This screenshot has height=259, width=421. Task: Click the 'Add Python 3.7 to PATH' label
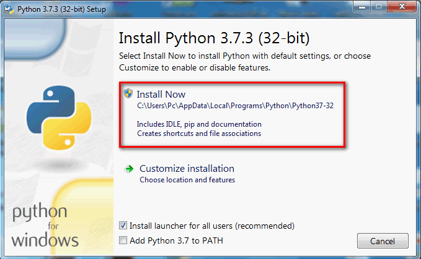(x=176, y=240)
